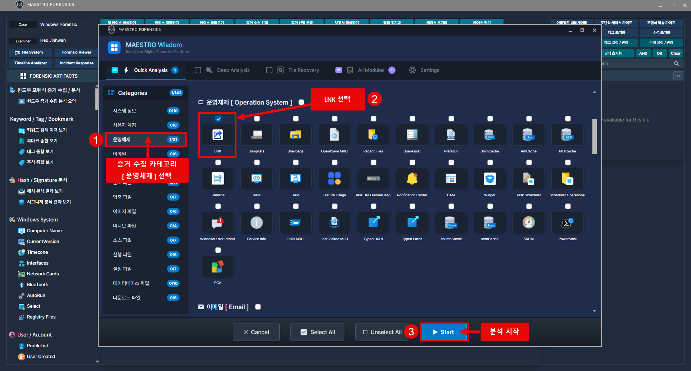Click the Cancel button
This screenshot has height=371, width=691.
[x=256, y=332]
